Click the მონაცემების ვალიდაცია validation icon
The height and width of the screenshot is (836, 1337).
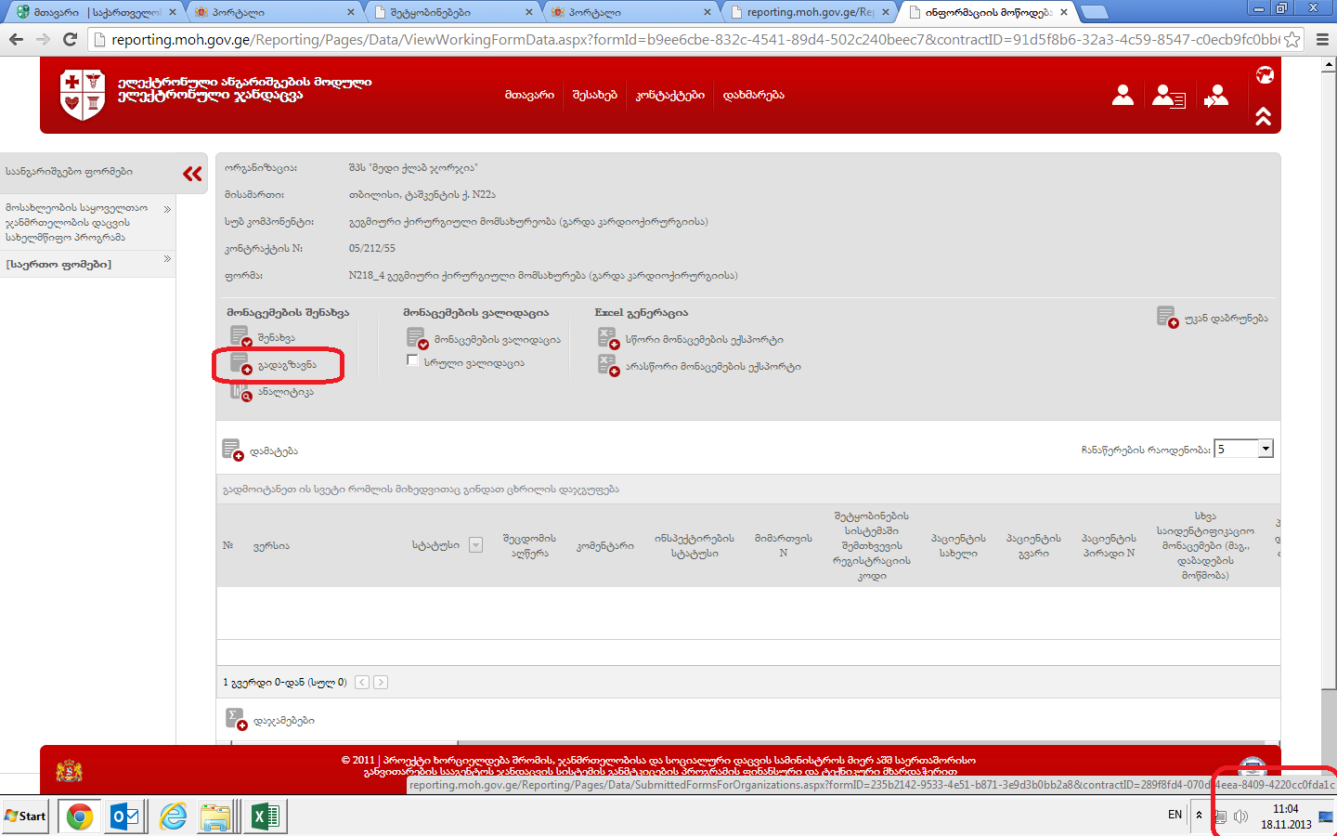click(x=416, y=338)
